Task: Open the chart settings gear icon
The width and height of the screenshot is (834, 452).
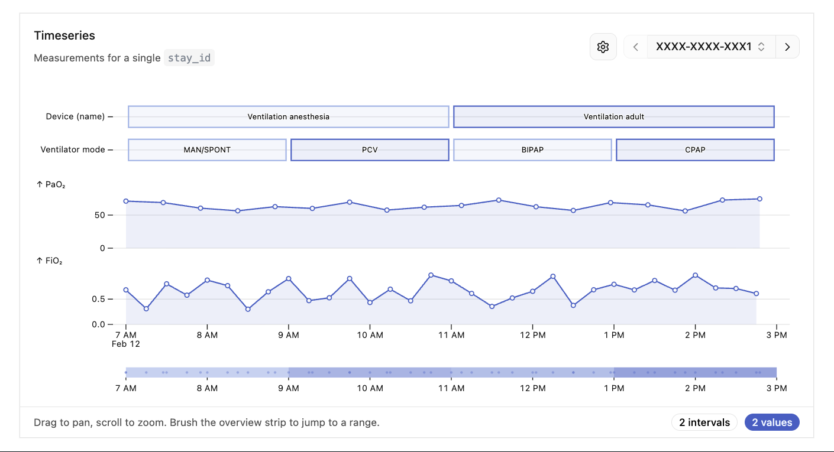Action: pyautogui.click(x=603, y=47)
